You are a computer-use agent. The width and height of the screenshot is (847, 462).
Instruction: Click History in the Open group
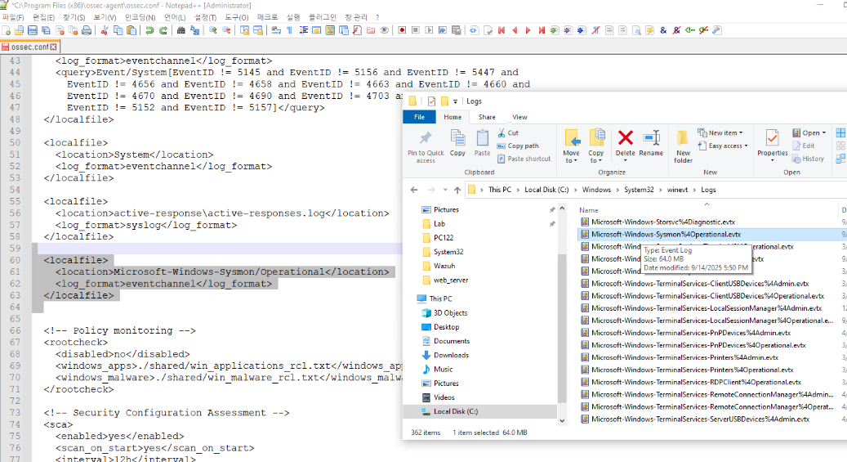[x=808, y=159]
